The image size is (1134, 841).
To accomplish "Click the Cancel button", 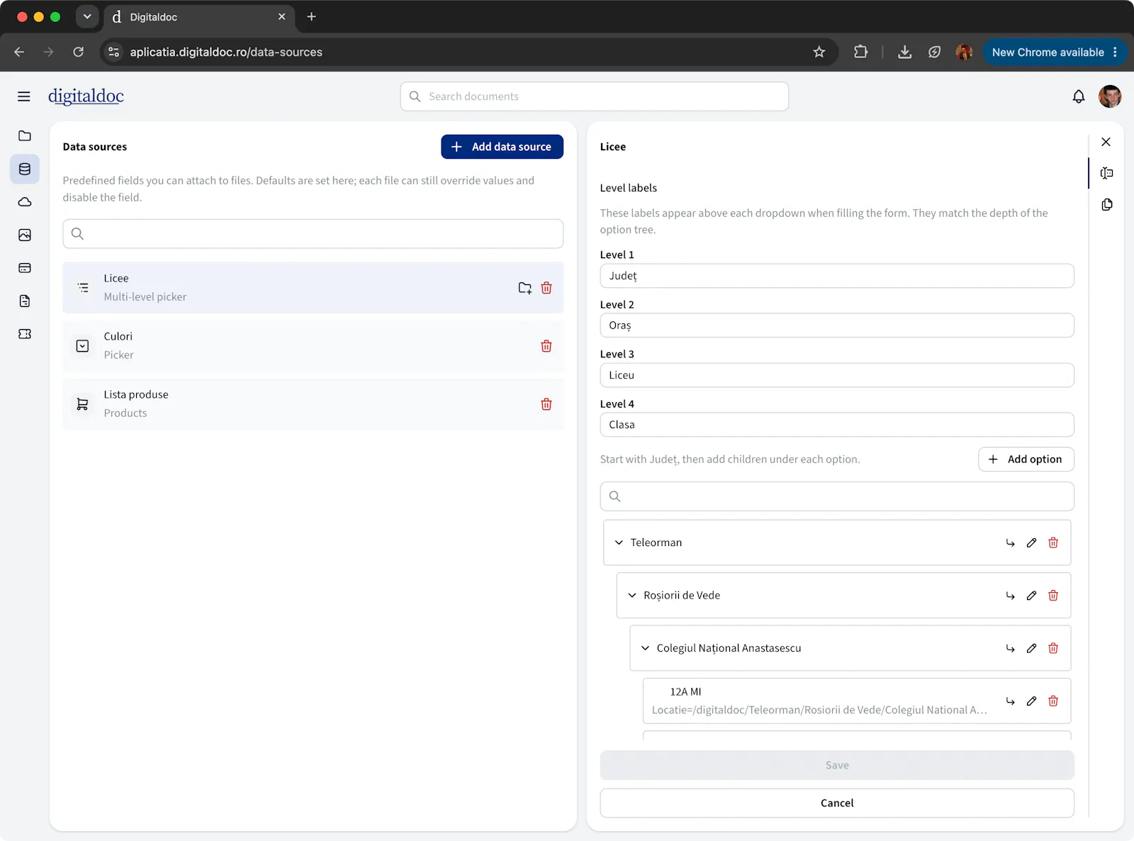I will (837, 803).
